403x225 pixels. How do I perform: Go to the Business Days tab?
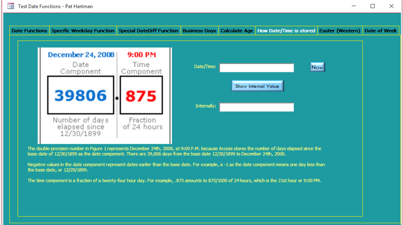[x=199, y=31]
